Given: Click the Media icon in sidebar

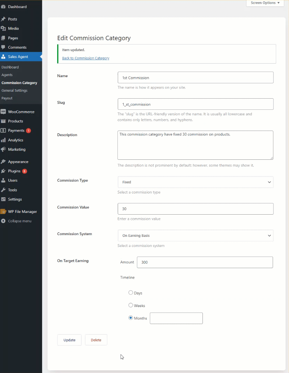Looking at the screenshot, I should coord(3,28).
